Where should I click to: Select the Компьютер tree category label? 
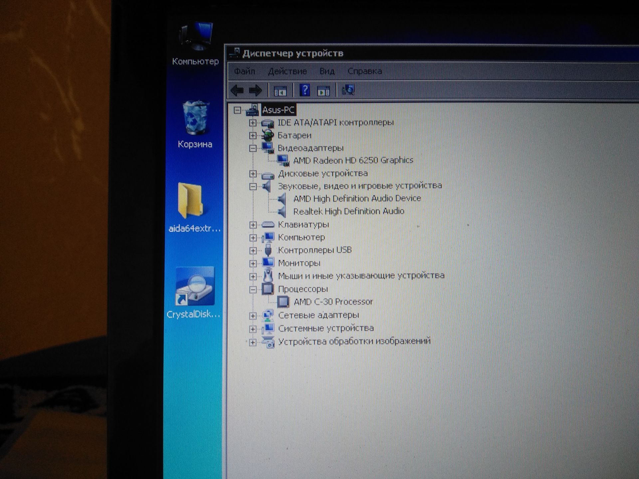coord(301,237)
